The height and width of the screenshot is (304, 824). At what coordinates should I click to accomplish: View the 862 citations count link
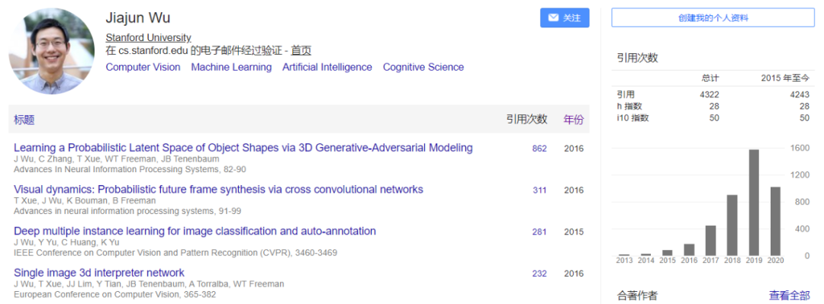coord(539,149)
